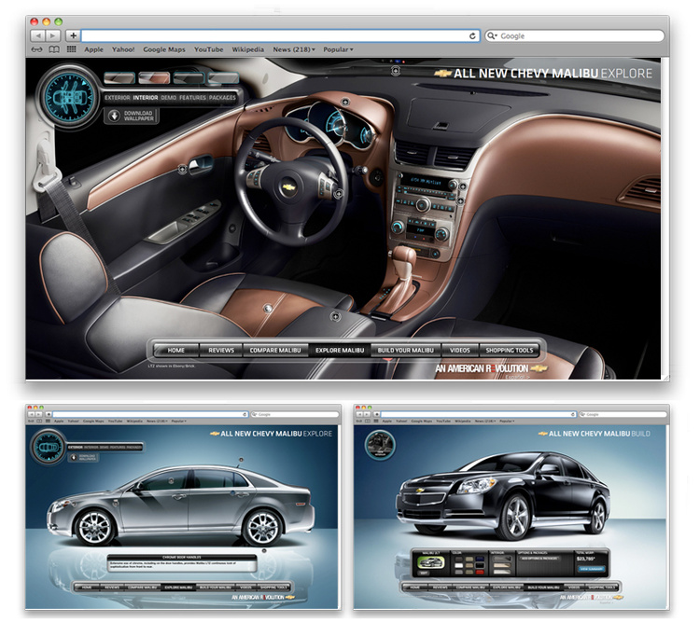This screenshot has height=636, width=700.
Task: Open the Wikipedia bookmark link in top window
Action: point(247,49)
